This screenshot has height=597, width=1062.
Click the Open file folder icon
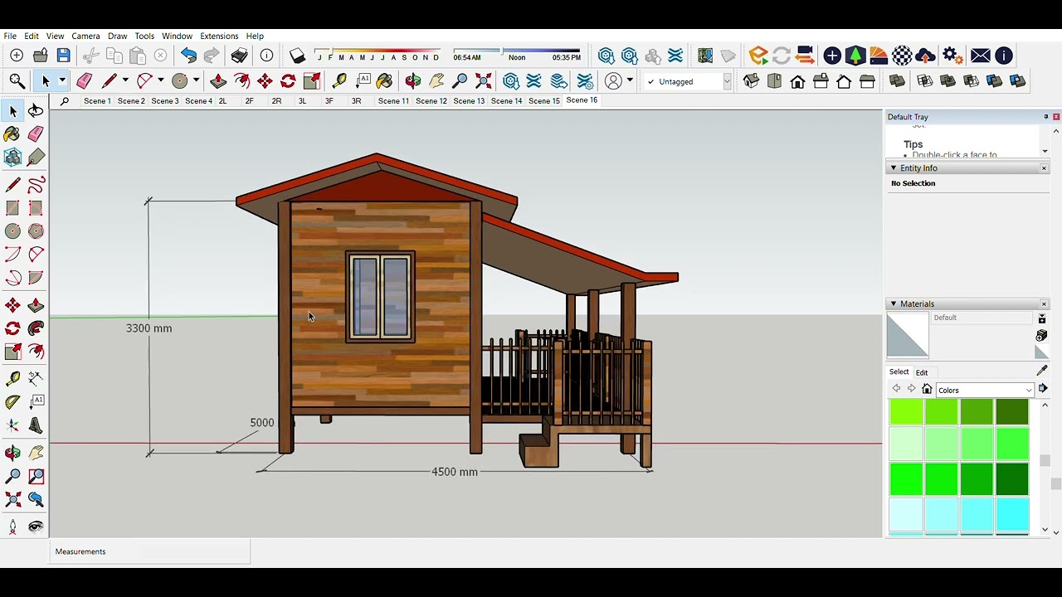[40, 56]
